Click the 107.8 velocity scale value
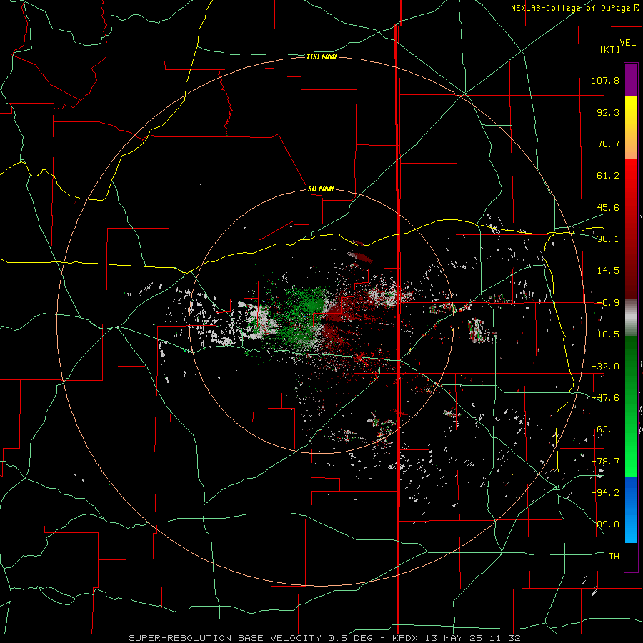 605,80
